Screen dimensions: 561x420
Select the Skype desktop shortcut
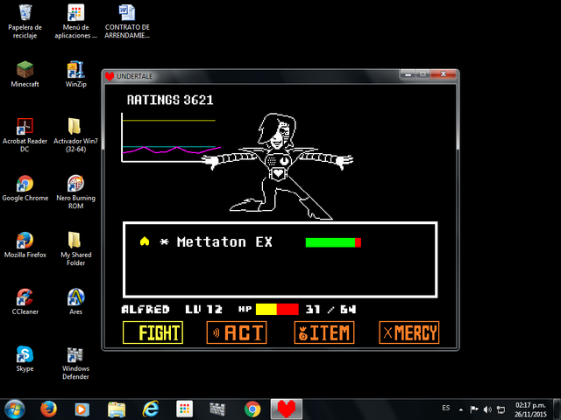point(25,359)
